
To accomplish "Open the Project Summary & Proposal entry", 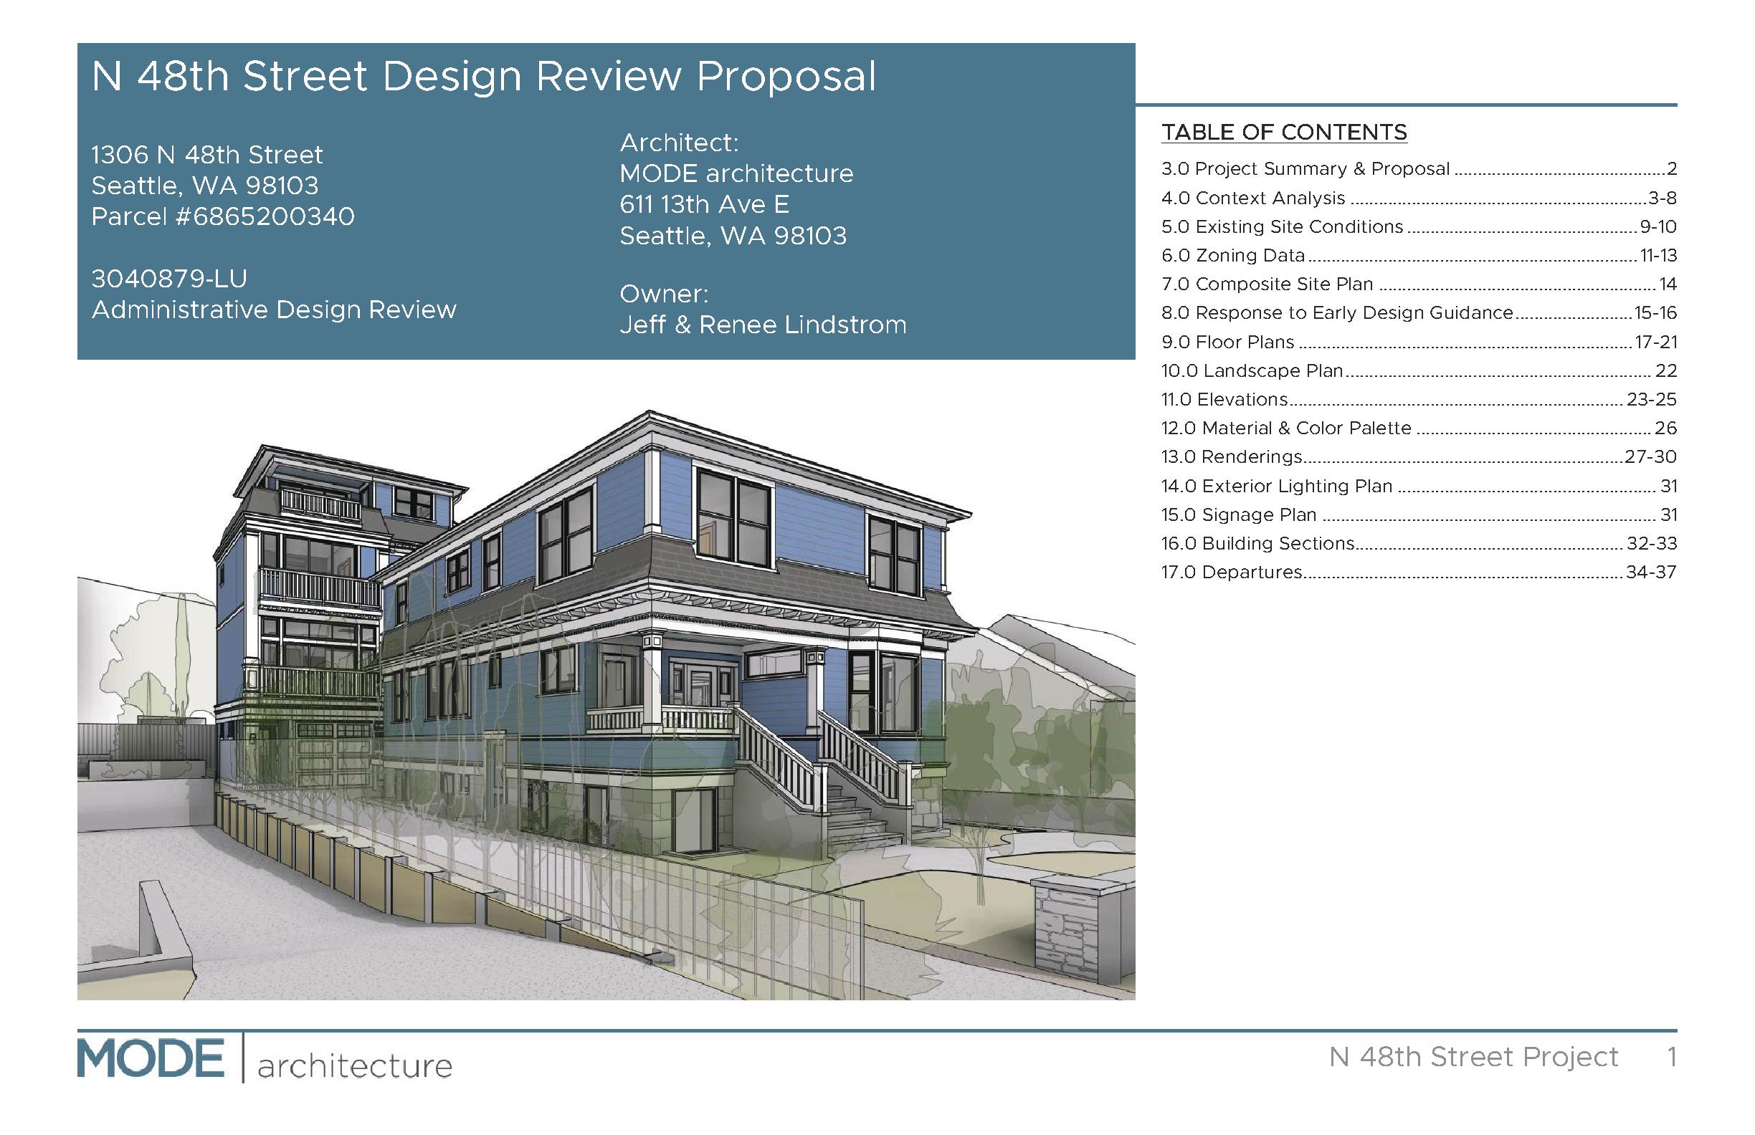I will (1305, 169).
